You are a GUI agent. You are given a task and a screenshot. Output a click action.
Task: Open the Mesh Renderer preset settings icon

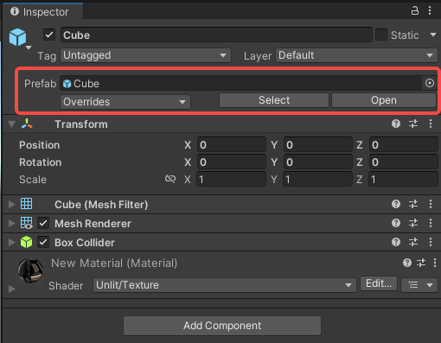click(x=413, y=223)
